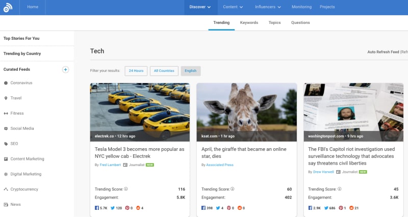Click journalist icon next to Drew Harwell
408x217 pixels.
tap(338, 172)
